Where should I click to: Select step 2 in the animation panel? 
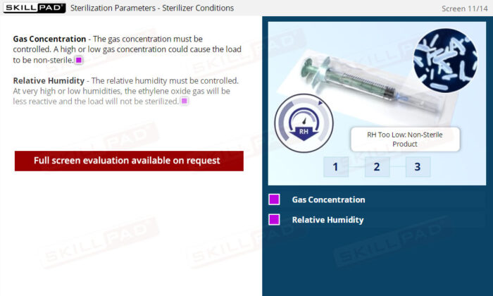[377, 167]
